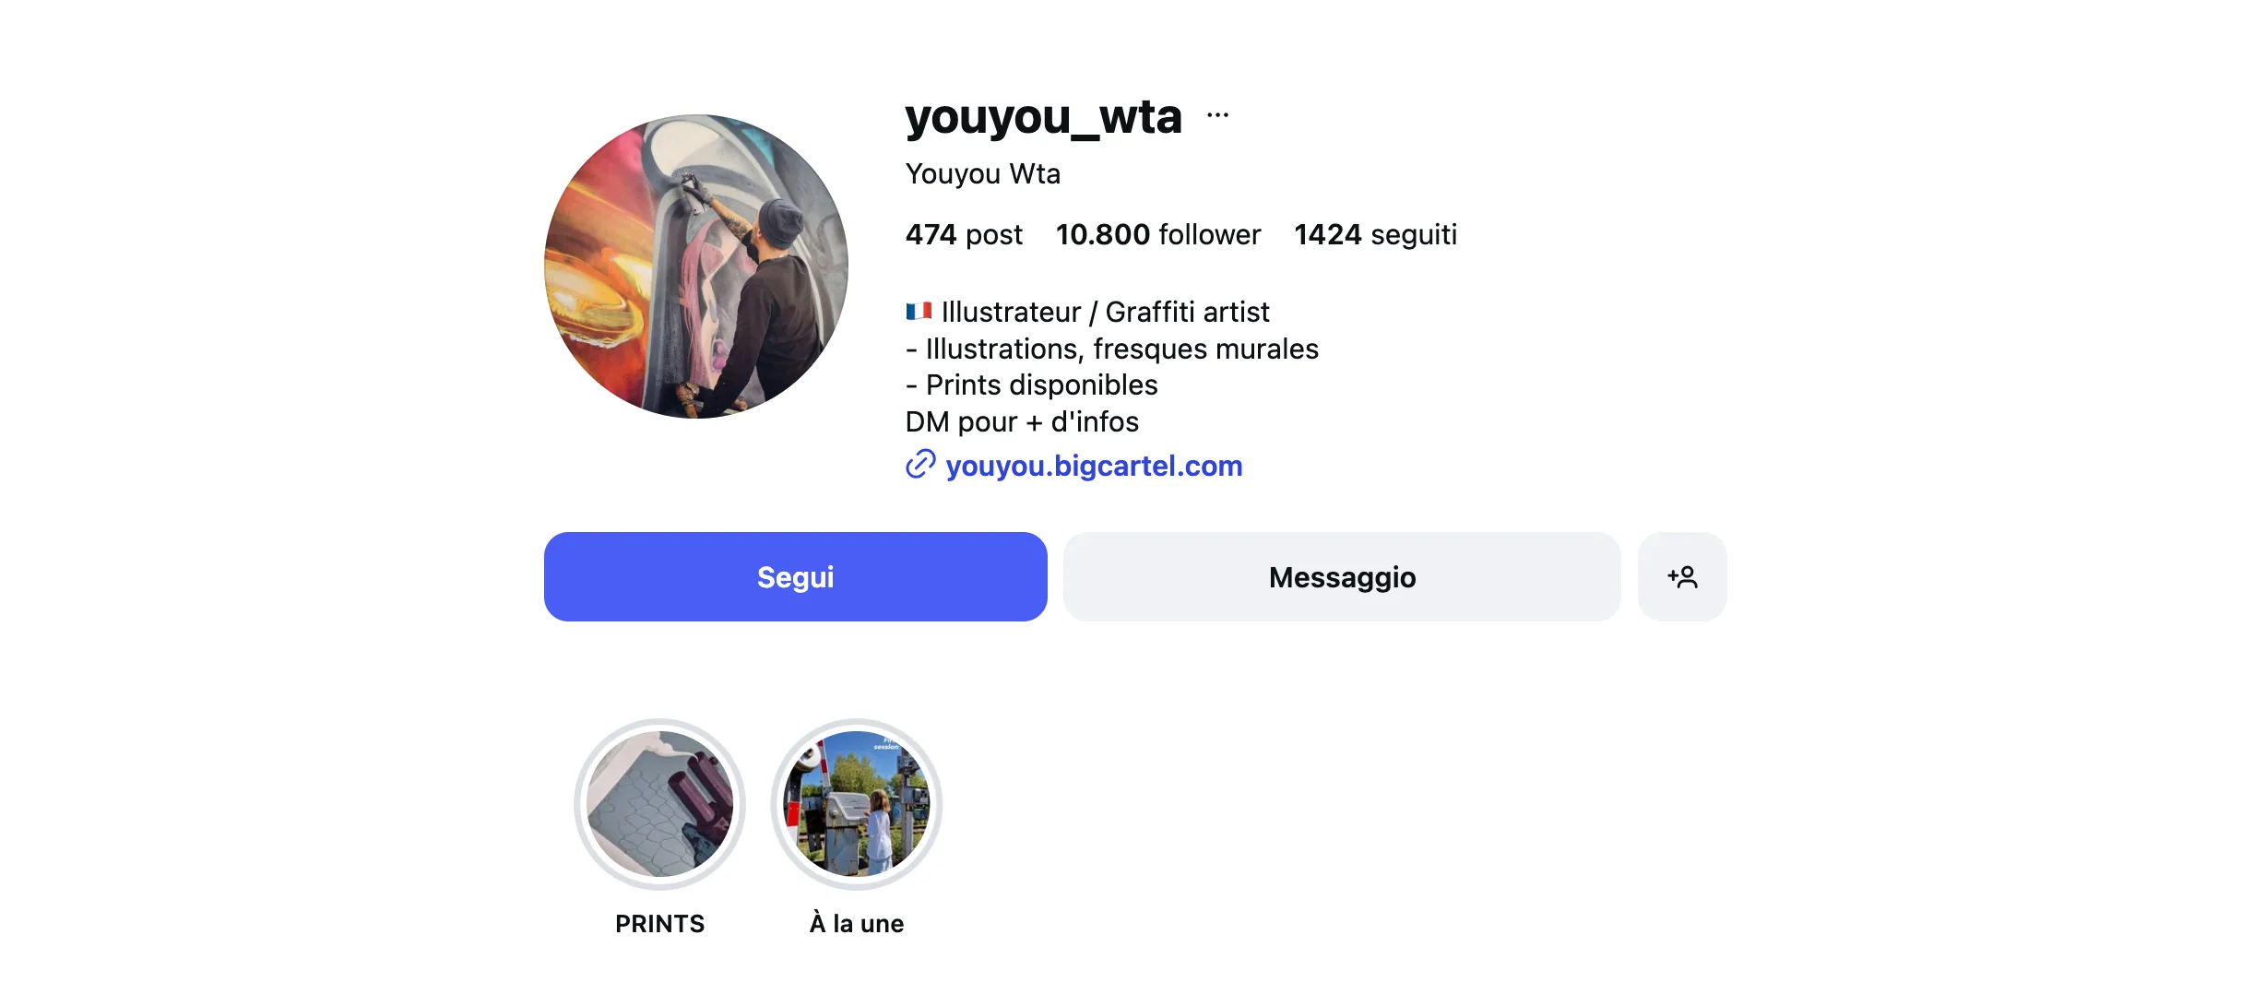2265x994 pixels.
Task: Click the DM pour + d'infos text
Action: [x=1022, y=421]
